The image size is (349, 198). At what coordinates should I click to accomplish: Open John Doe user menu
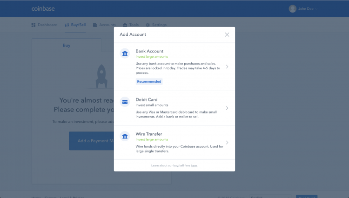[x=303, y=9]
